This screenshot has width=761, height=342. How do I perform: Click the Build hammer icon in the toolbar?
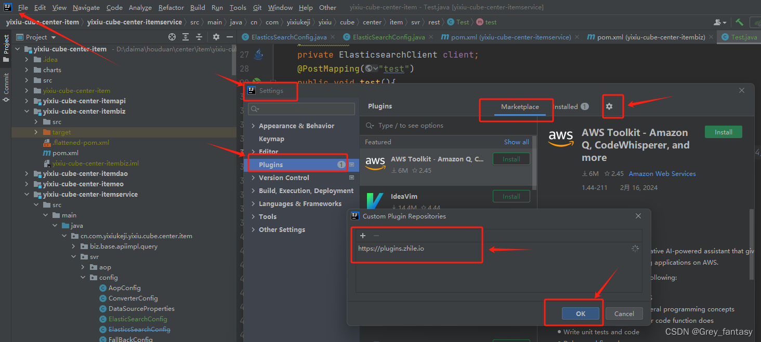click(x=739, y=22)
